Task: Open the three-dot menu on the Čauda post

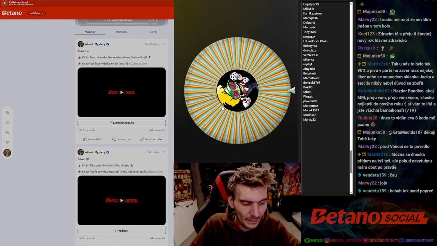Action: point(163,44)
